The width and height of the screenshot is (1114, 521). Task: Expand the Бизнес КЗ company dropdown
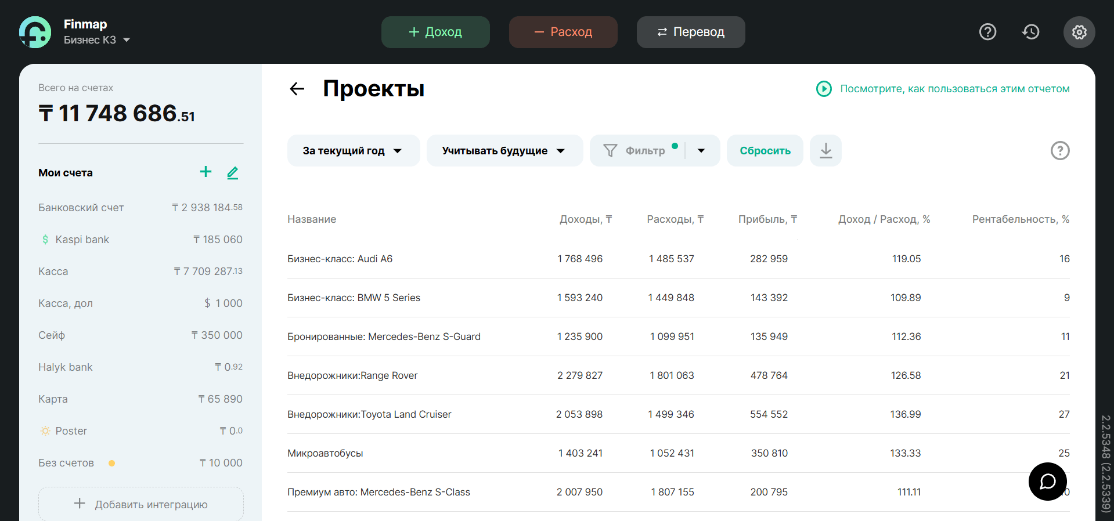coord(97,40)
